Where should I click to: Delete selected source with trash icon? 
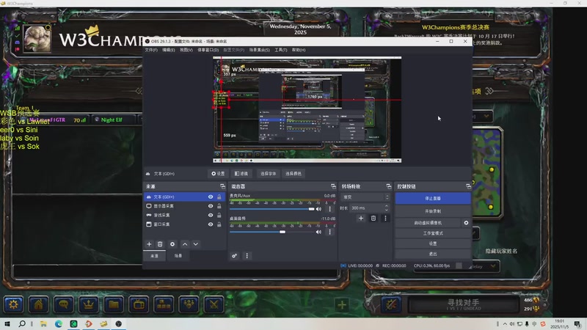(x=160, y=244)
